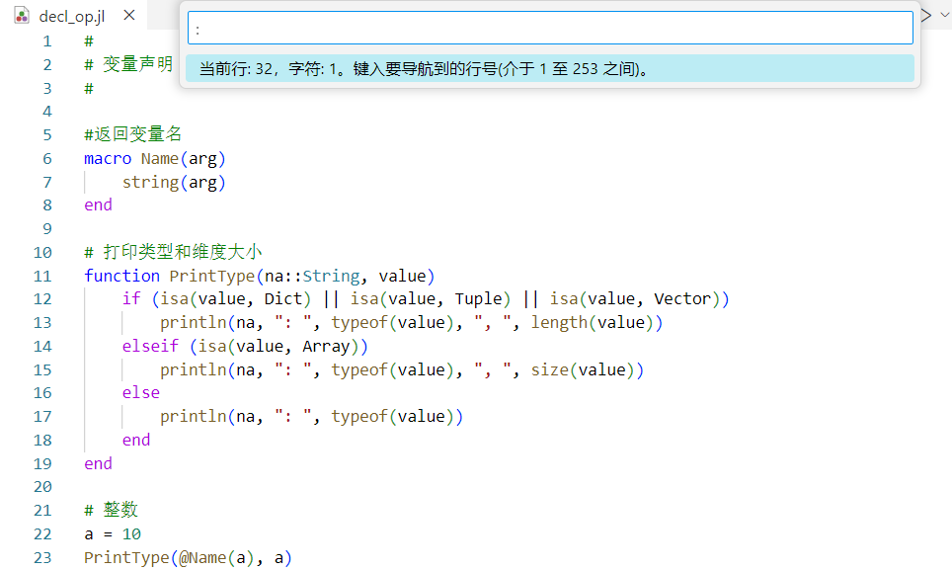Image resolution: width=952 pixels, height=570 pixels.
Task: Click the '@Name' macro call on line 23
Action: click(x=202, y=557)
